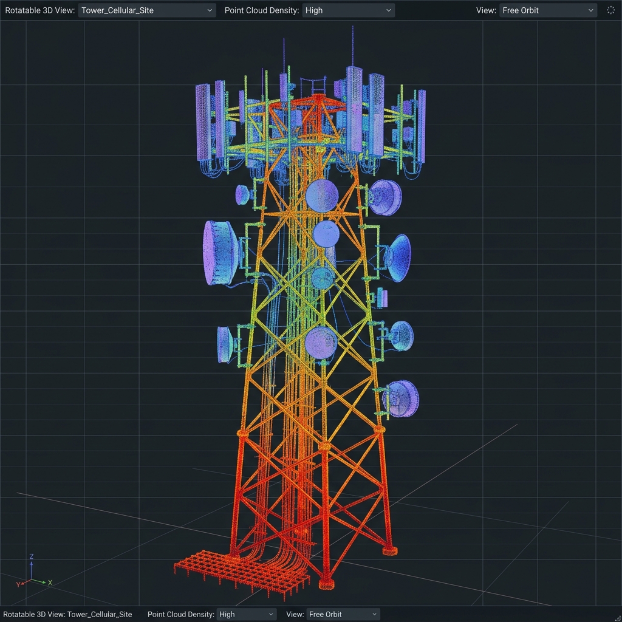
Task: Open the top View Free Orbit dropdown
Action: click(548, 10)
